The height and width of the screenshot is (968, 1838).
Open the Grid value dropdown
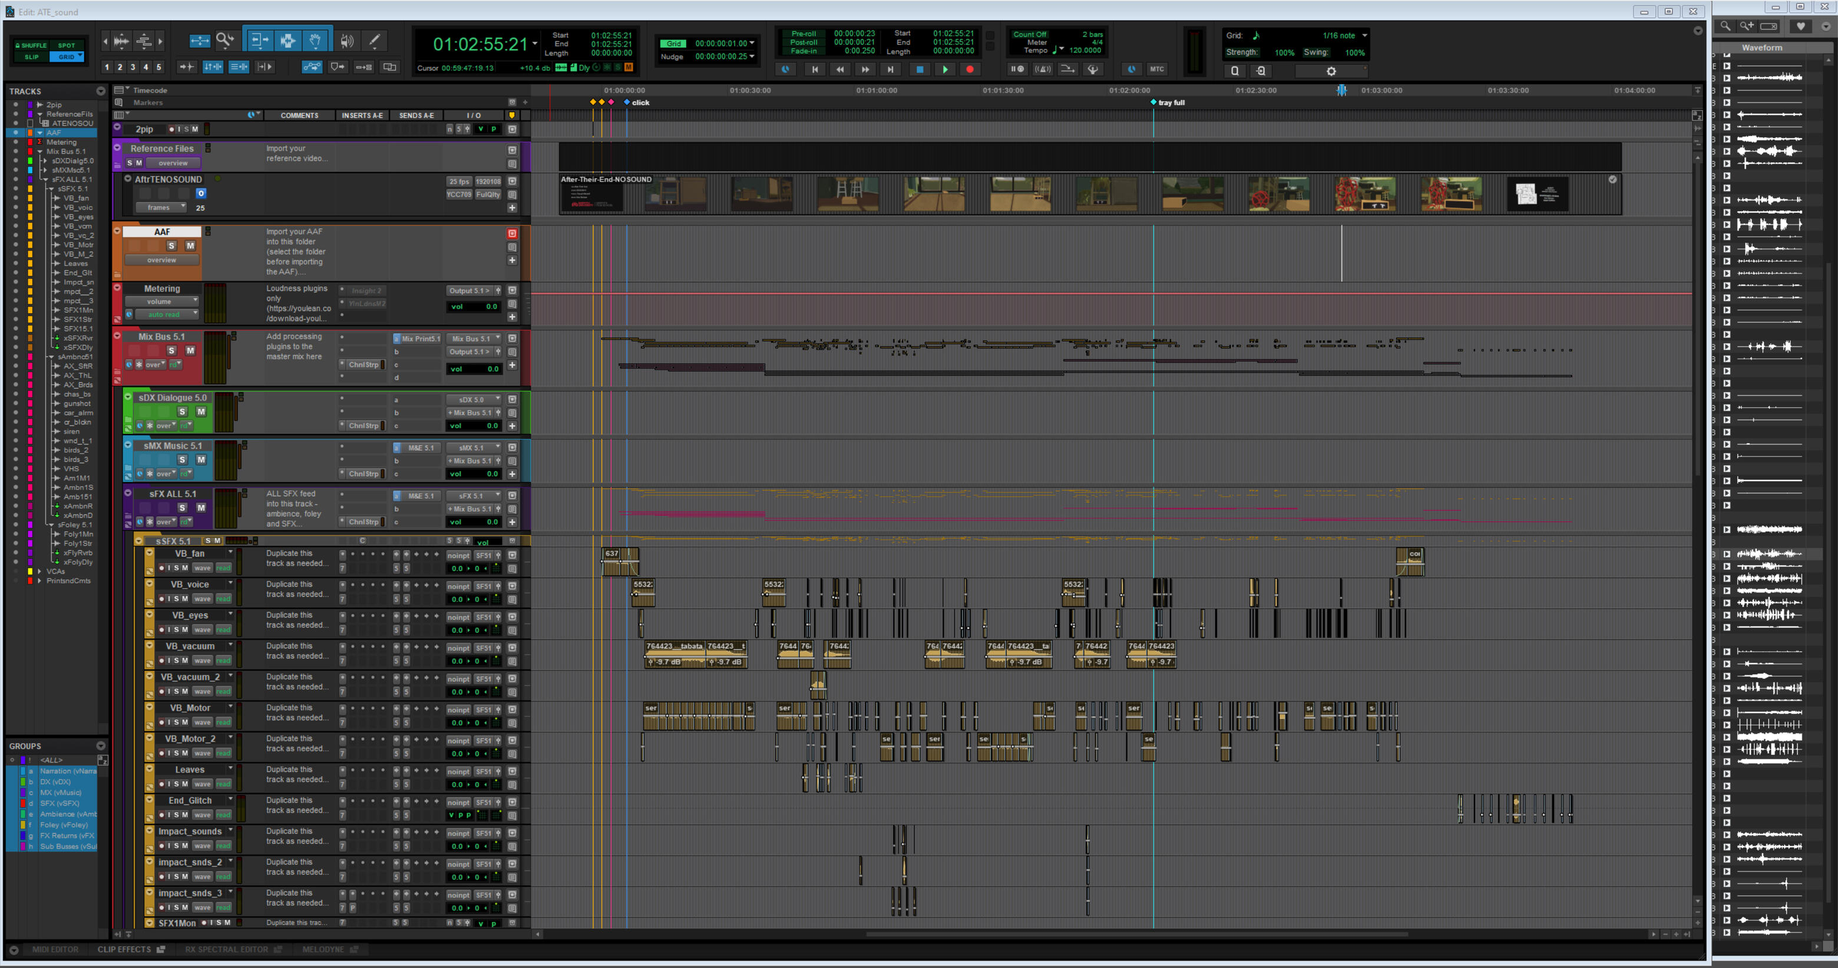click(752, 44)
